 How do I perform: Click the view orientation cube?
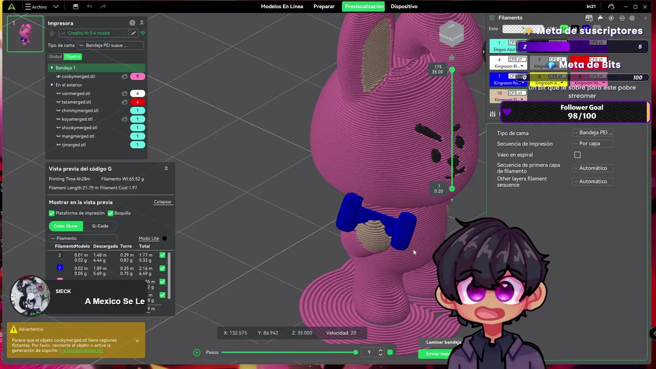[x=452, y=33]
